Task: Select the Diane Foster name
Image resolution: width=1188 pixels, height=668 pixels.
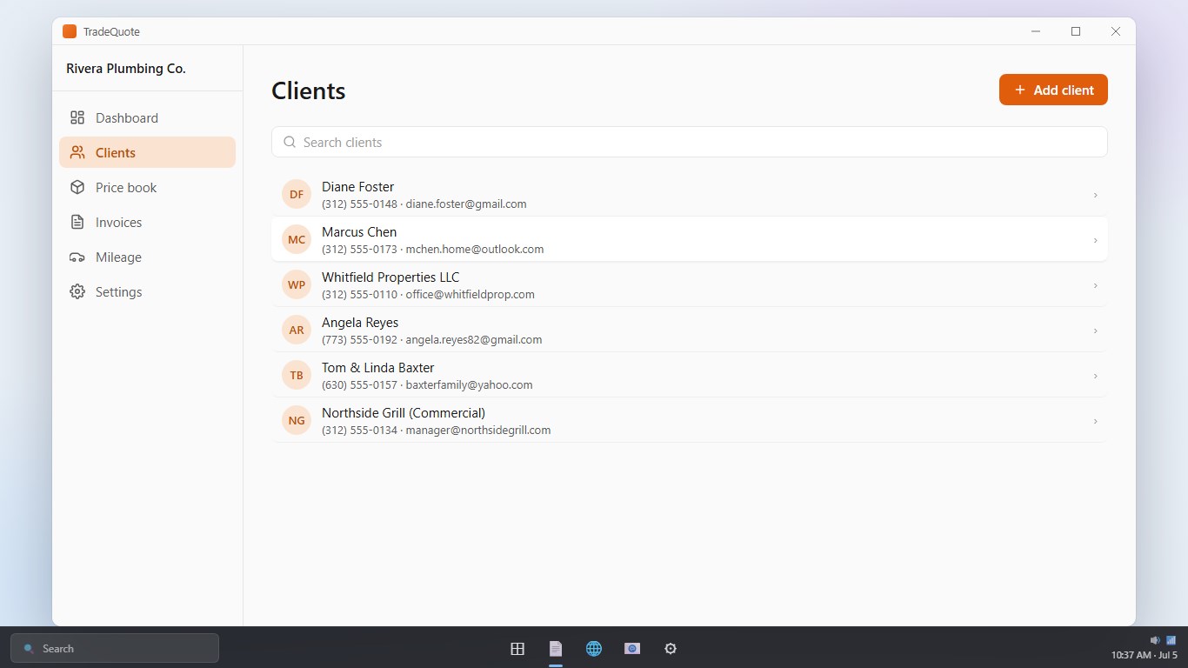Action: [357, 187]
